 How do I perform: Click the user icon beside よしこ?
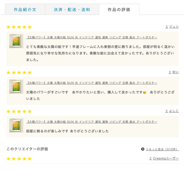167,111
